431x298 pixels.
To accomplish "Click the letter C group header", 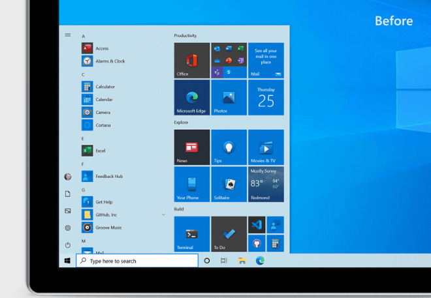I will tap(83, 74).
